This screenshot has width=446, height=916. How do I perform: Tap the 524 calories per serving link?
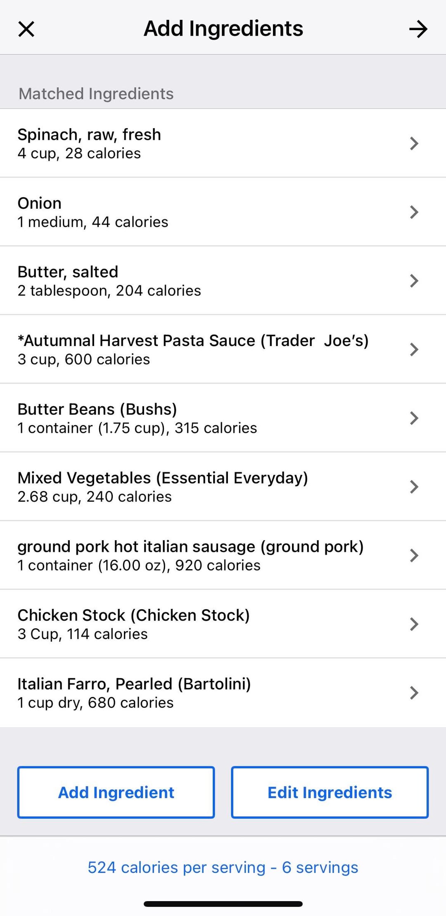tap(223, 867)
